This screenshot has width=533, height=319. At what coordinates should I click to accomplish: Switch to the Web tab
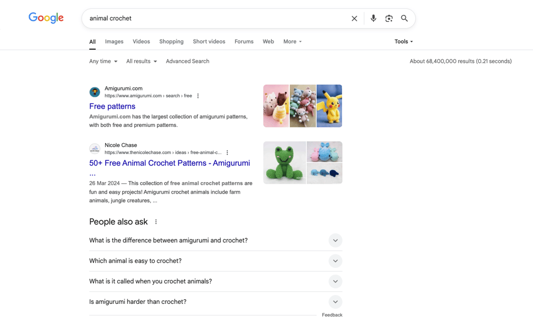[268, 42]
